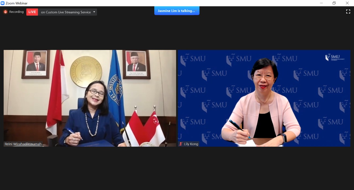
Task: Click the small desk flags in left video
Action: (145, 127)
